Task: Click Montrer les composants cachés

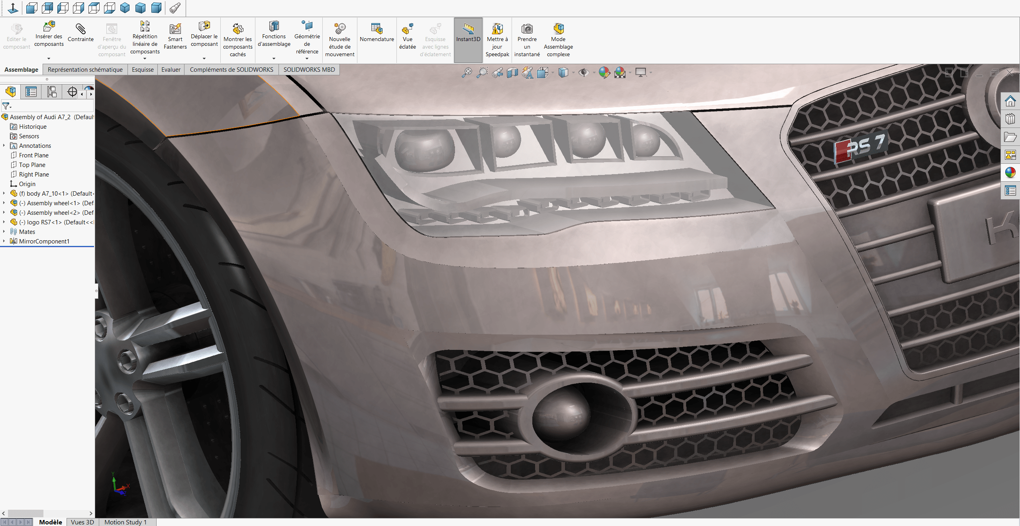Action: click(238, 40)
